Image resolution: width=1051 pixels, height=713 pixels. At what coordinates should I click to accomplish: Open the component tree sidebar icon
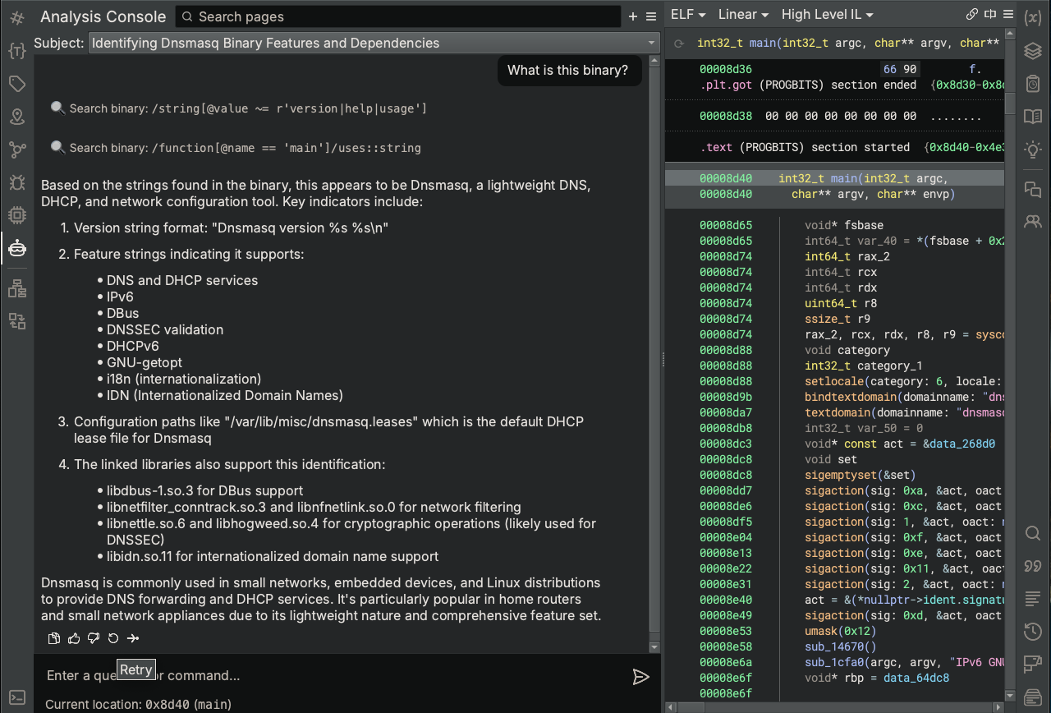coord(16,288)
